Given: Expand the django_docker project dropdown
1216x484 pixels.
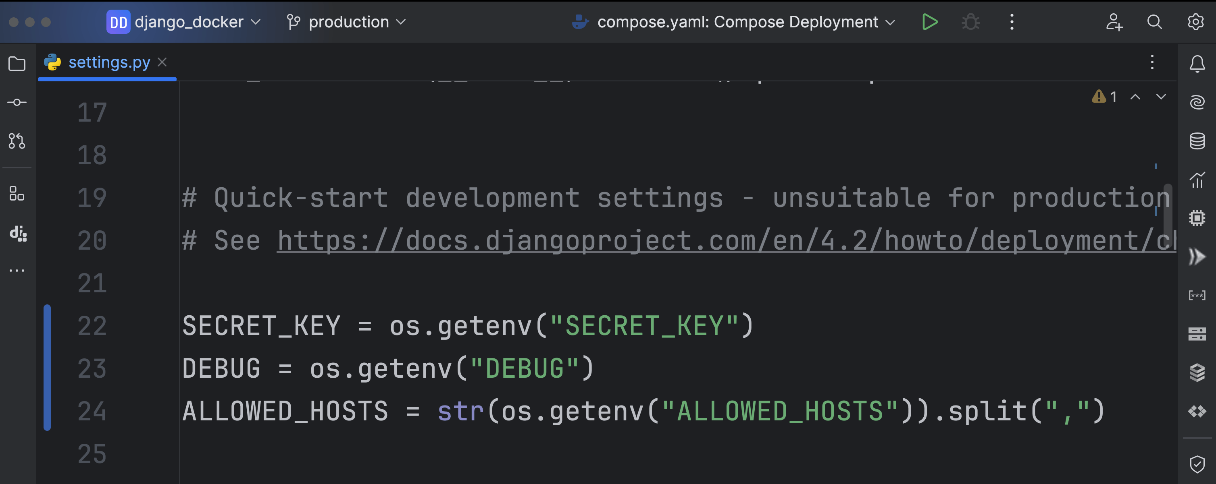Looking at the screenshot, I should tap(184, 22).
